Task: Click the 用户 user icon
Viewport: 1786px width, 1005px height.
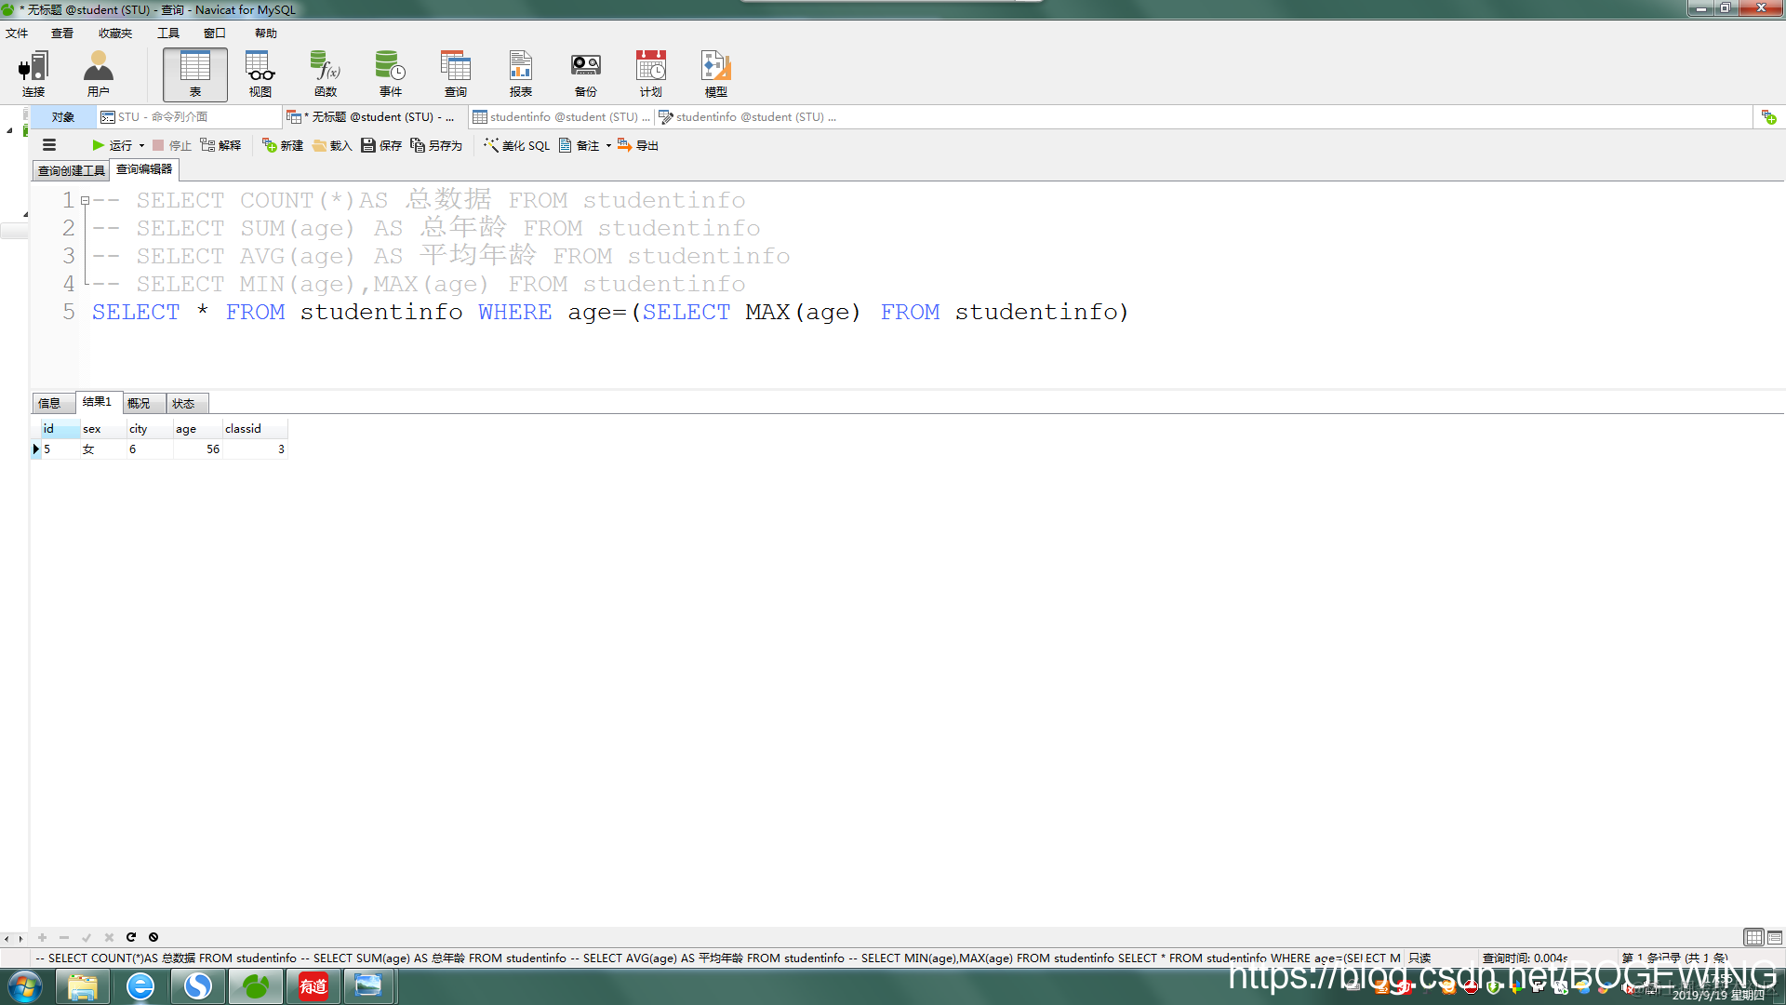Action: (x=98, y=74)
